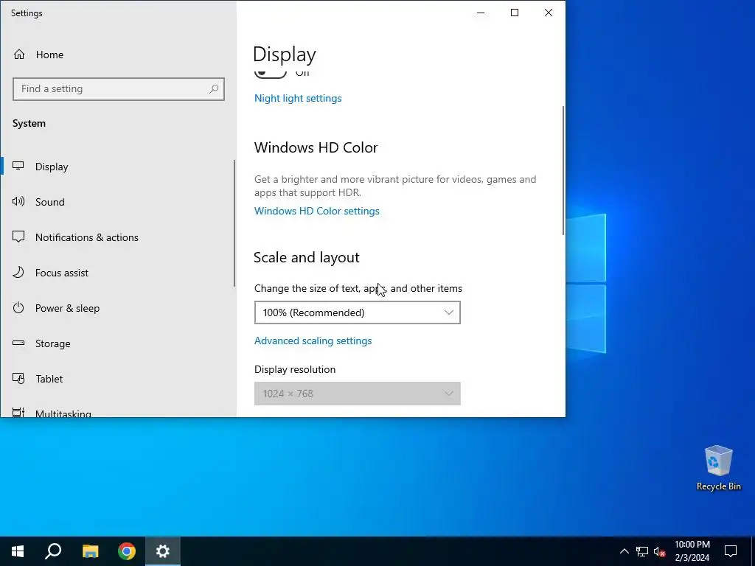Click the Focus assist moon icon
This screenshot has width=755, height=566.
18,273
